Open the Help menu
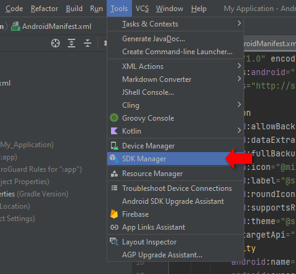Image resolution: width=296 pixels, height=274 pixels. coord(199,9)
